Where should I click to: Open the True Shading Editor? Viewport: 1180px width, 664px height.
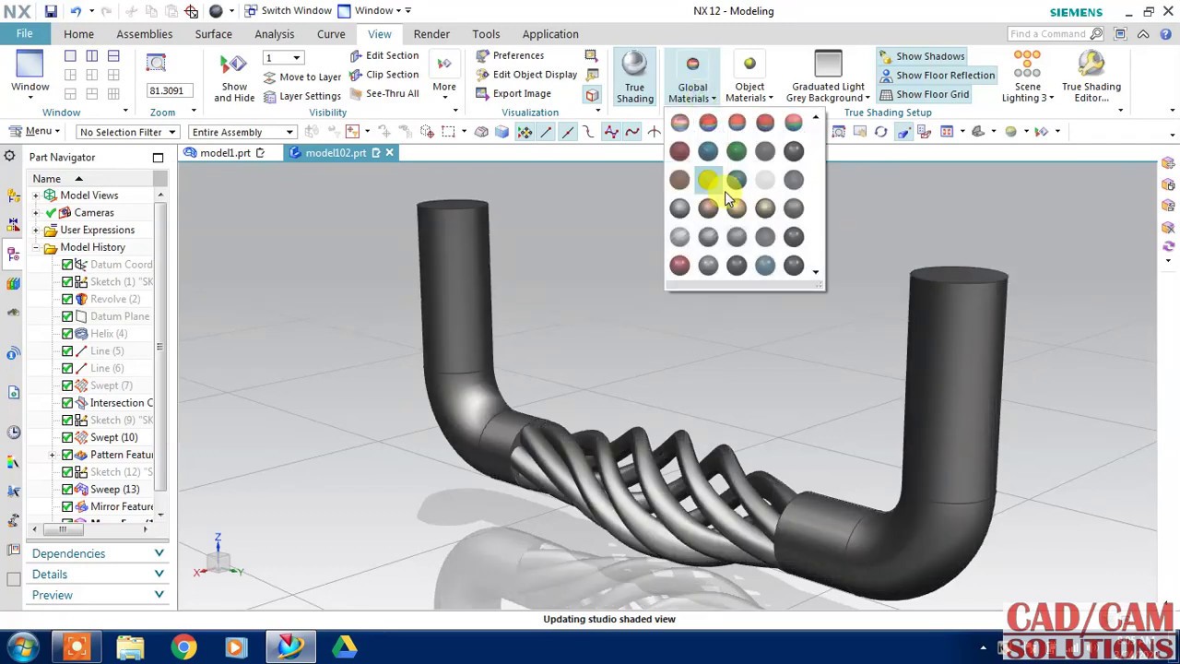(1091, 77)
